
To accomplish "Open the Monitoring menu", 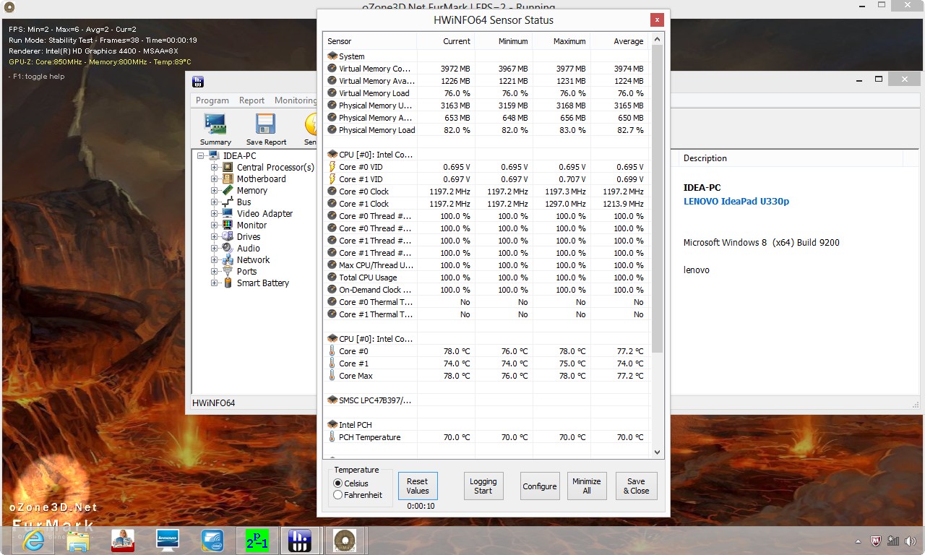I will (295, 100).
